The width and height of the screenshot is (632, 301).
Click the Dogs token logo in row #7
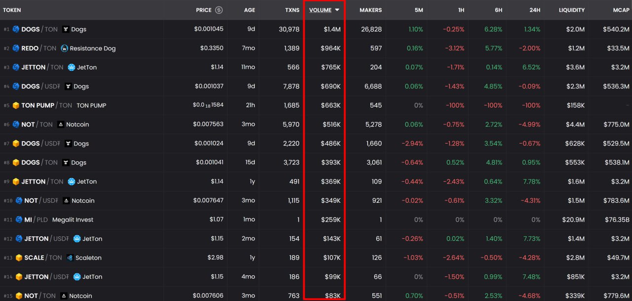click(x=68, y=144)
